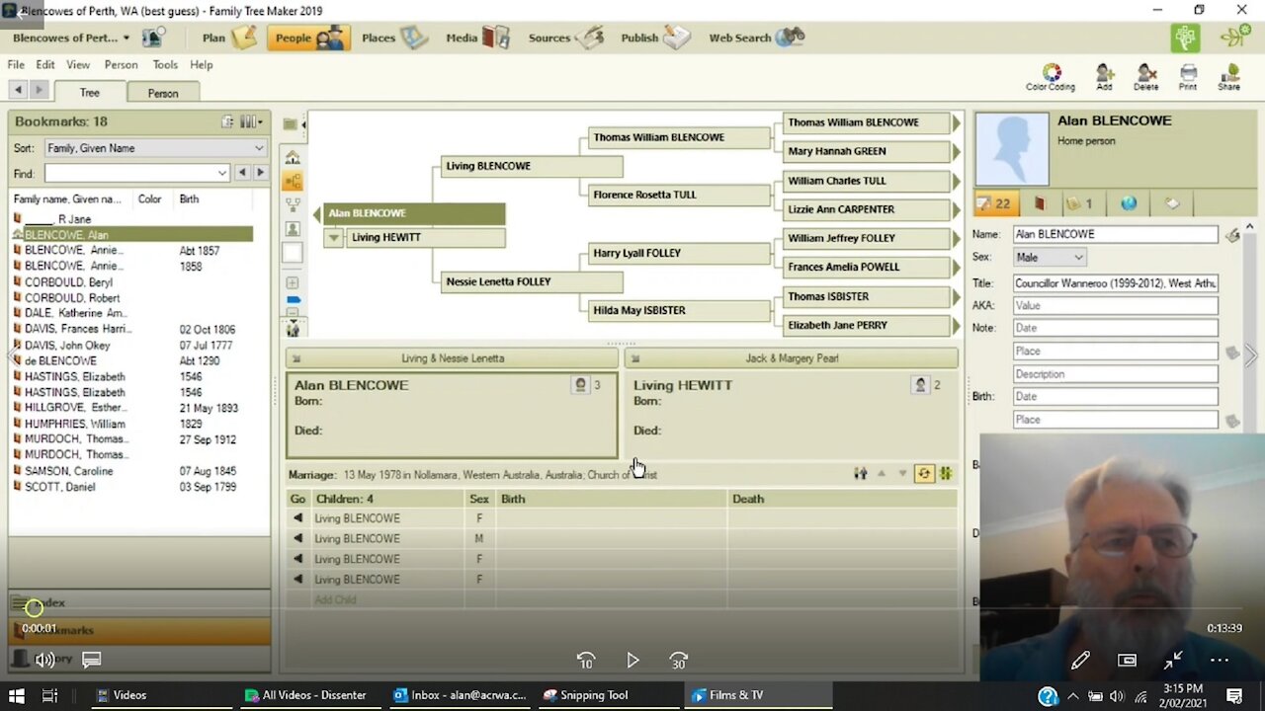
Task: Open the Places workspace
Action: pos(393,38)
